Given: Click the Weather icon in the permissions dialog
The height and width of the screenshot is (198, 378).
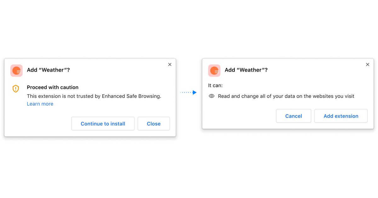Looking at the screenshot, I should [214, 71].
